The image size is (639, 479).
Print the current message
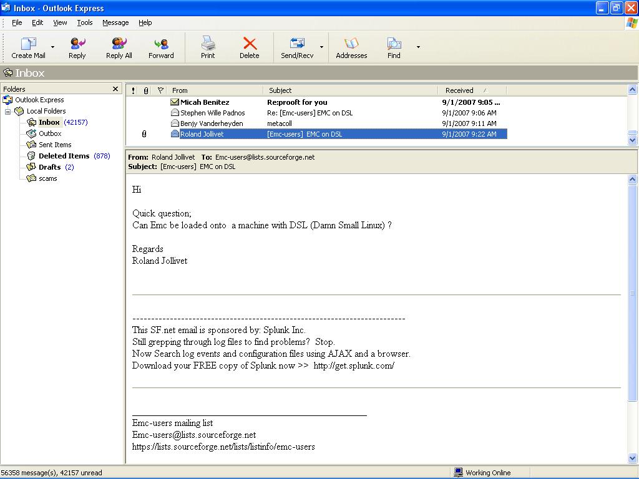(208, 48)
